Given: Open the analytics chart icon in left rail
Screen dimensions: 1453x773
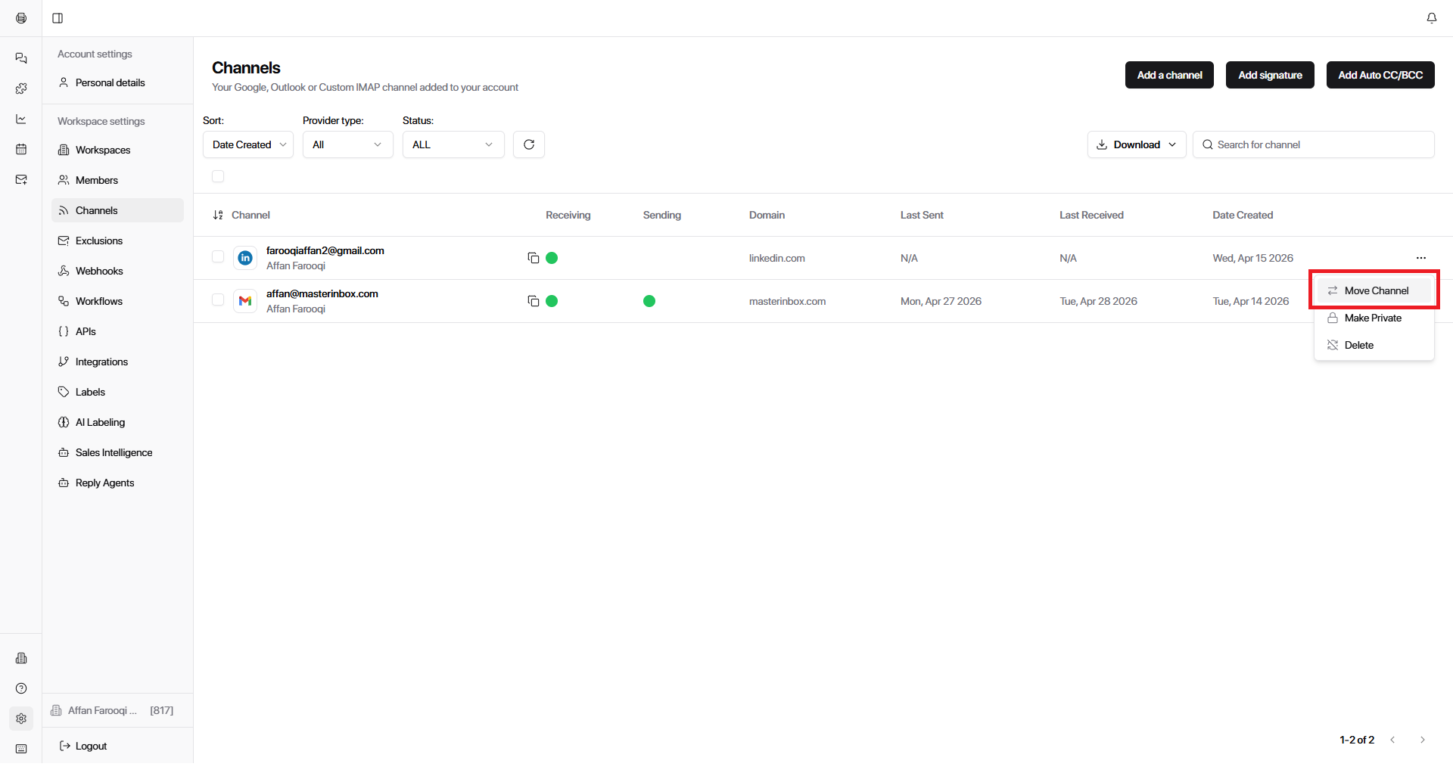Looking at the screenshot, I should (21, 119).
